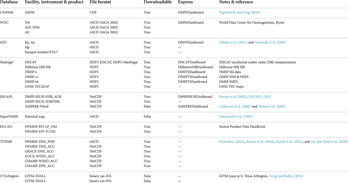Select the "CHAMP-WIND_ACC" product cell
The width and height of the screenshot is (348, 183).
tap(41, 161)
